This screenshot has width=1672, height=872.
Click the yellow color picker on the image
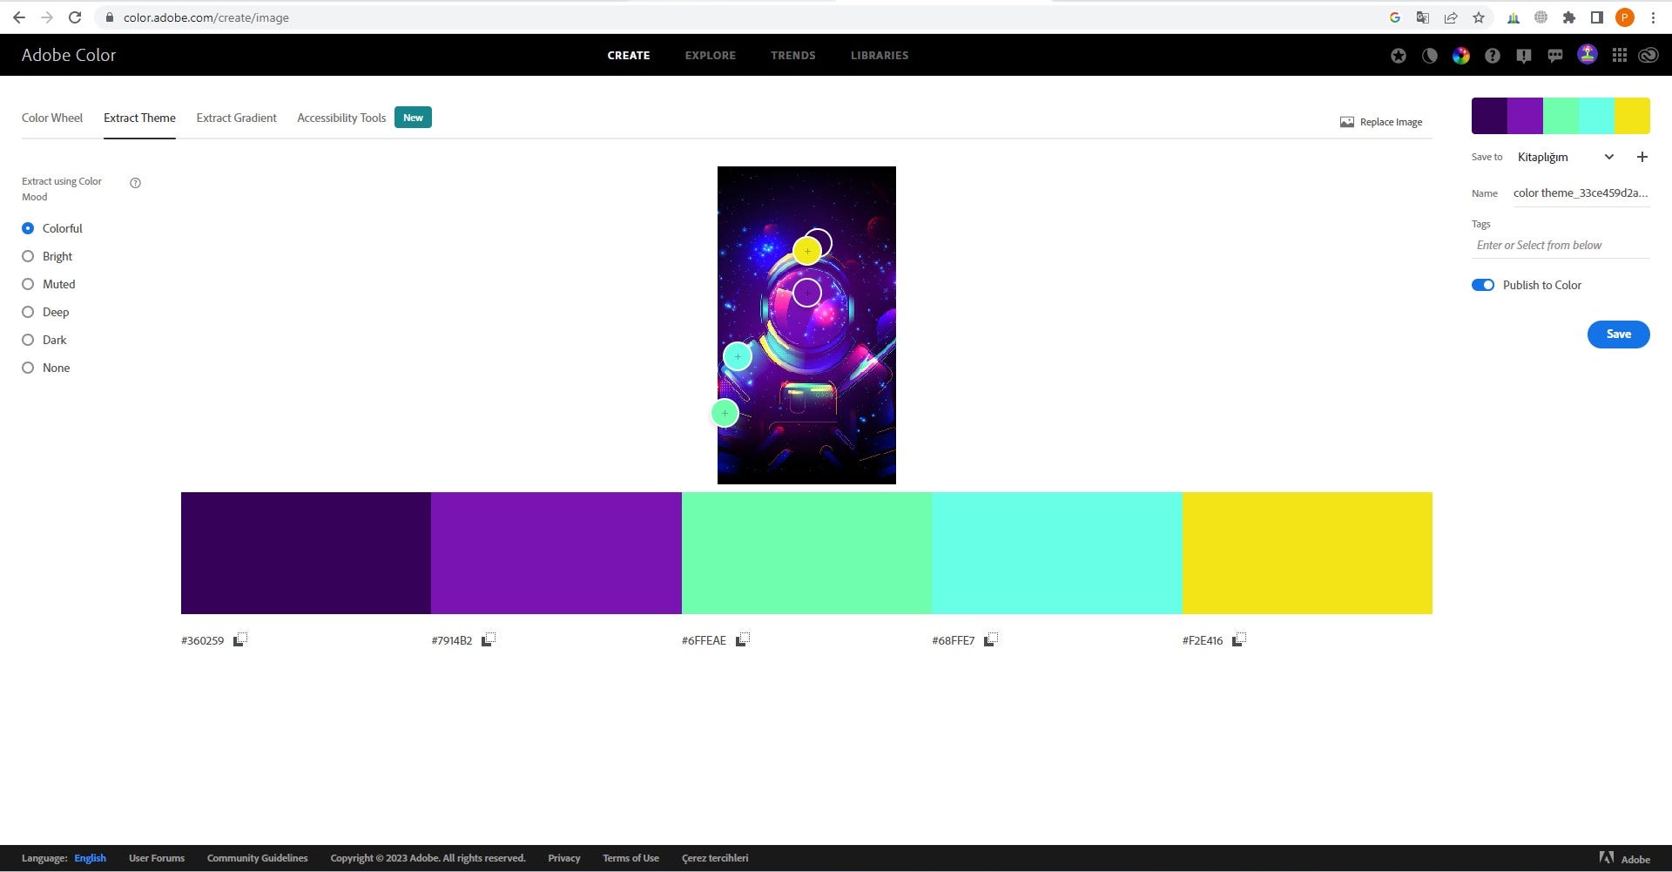(807, 252)
